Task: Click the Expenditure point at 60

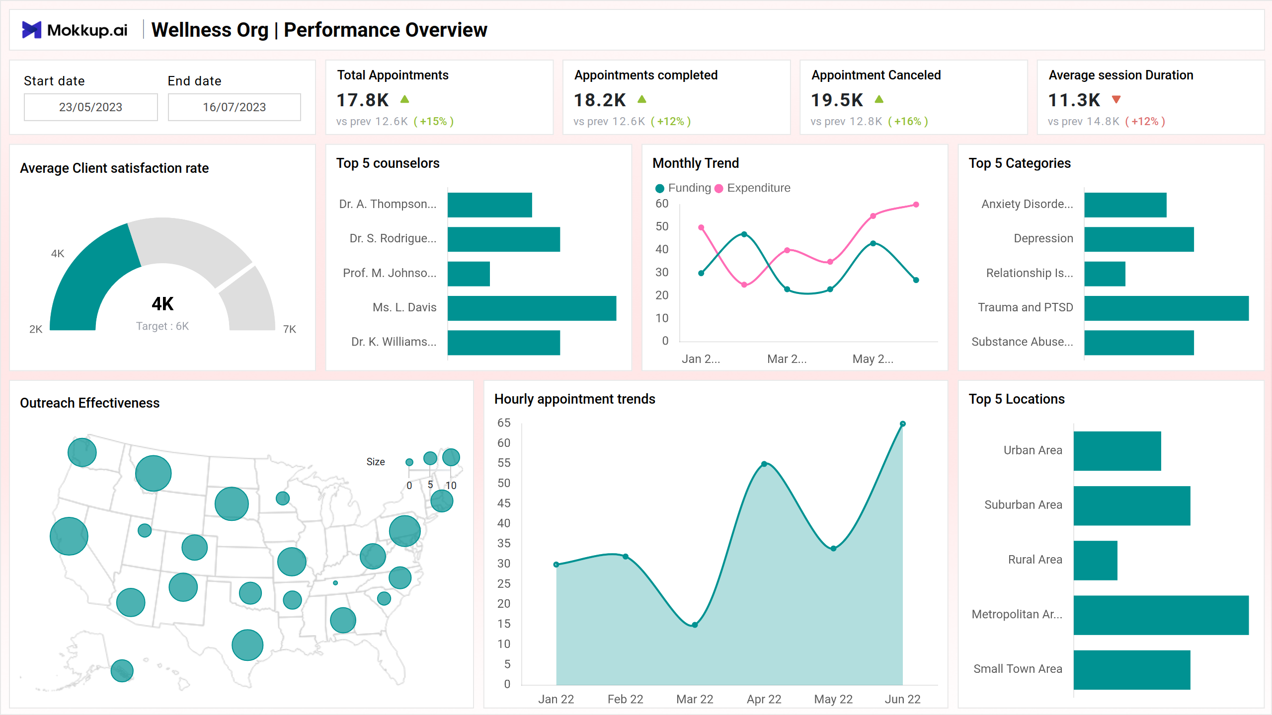Action: point(916,205)
